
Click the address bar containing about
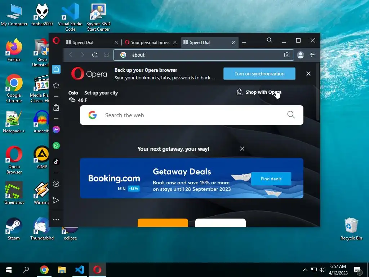[204, 55]
